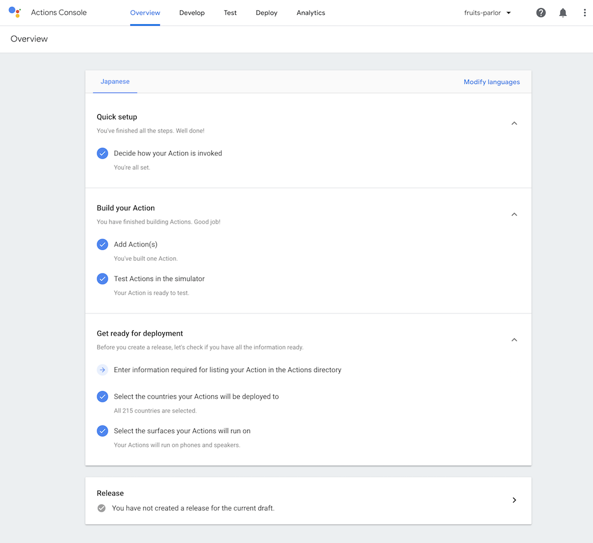Click 'You have not created a release' message
Viewport: 593px width, 543px height.
[x=193, y=508]
